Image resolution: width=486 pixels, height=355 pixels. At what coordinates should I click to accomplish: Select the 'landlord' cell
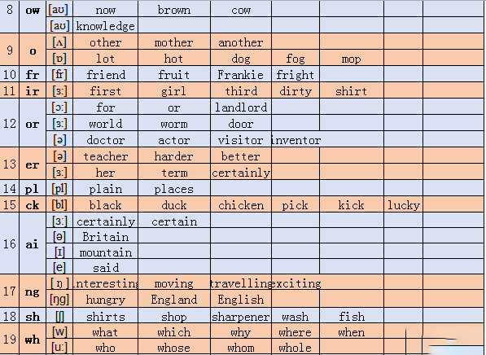pyautogui.click(x=241, y=107)
